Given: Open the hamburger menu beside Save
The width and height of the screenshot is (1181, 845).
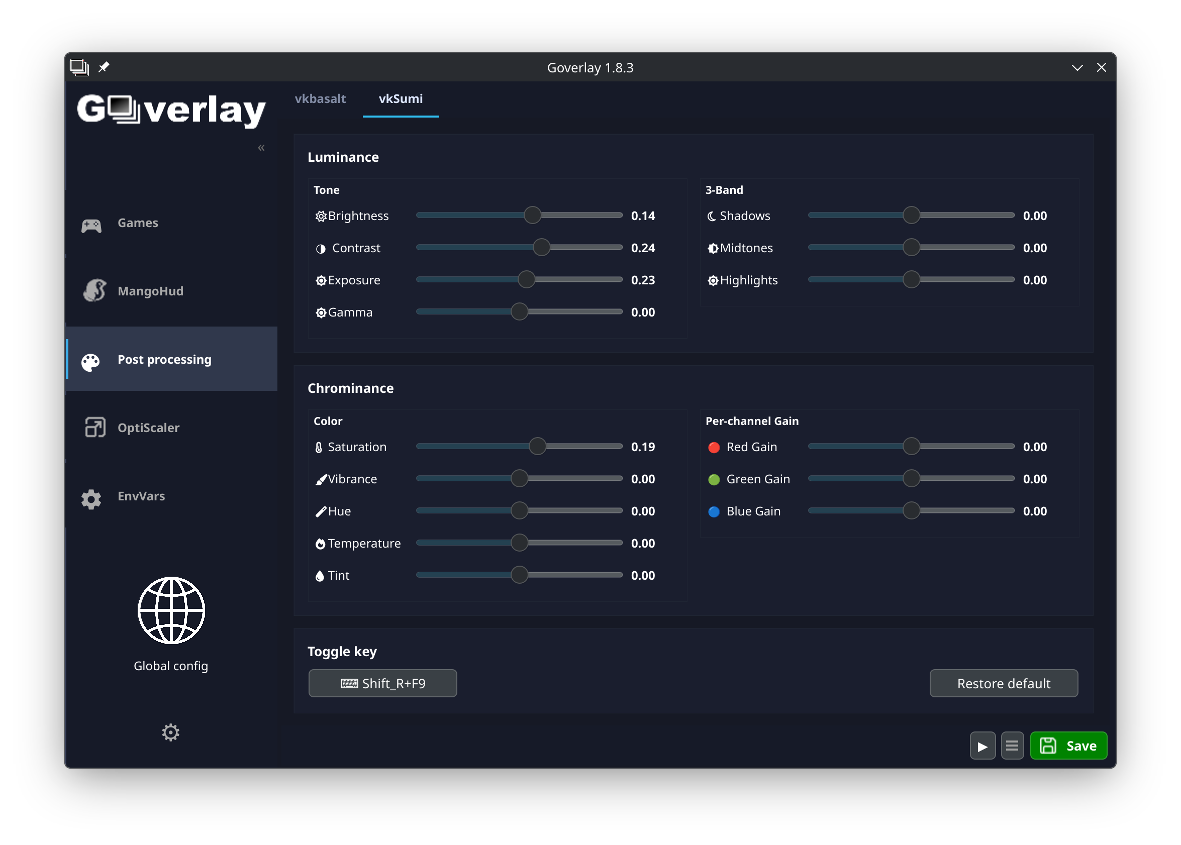Looking at the screenshot, I should 1012,746.
